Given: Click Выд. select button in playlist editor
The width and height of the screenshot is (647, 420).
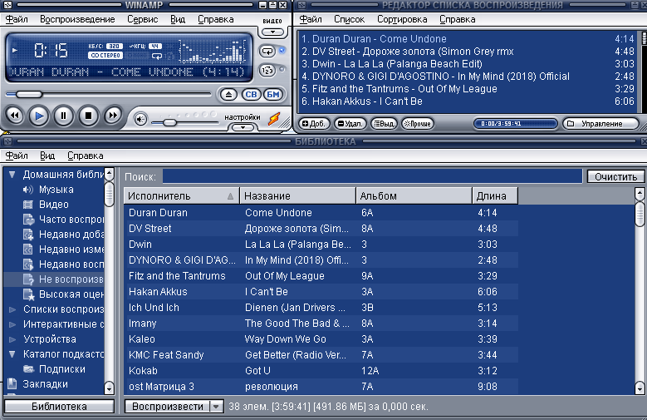Looking at the screenshot, I should (x=384, y=123).
